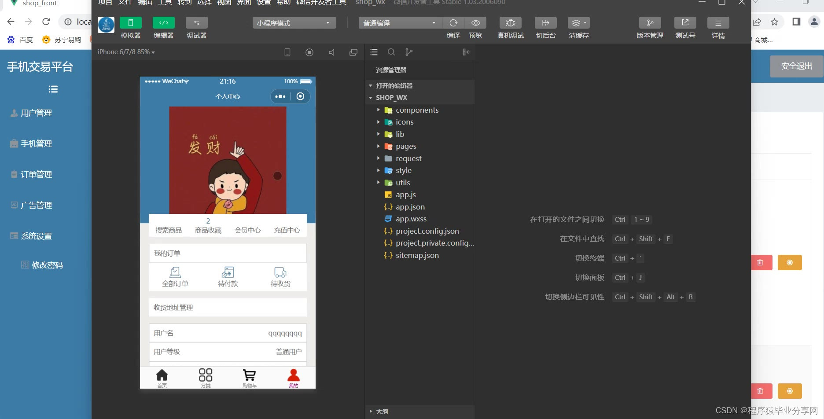Expand the pages folder
This screenshot has width=824, height=419.
pyautogui.click(x=420, y=146)
